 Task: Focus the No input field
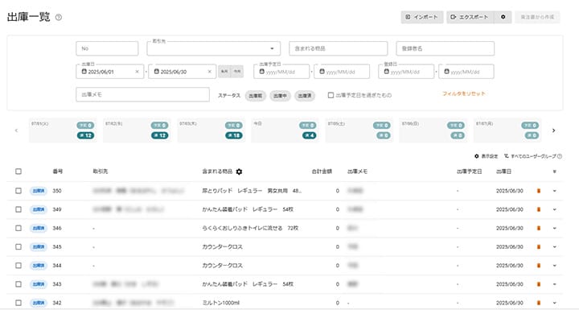107,48
